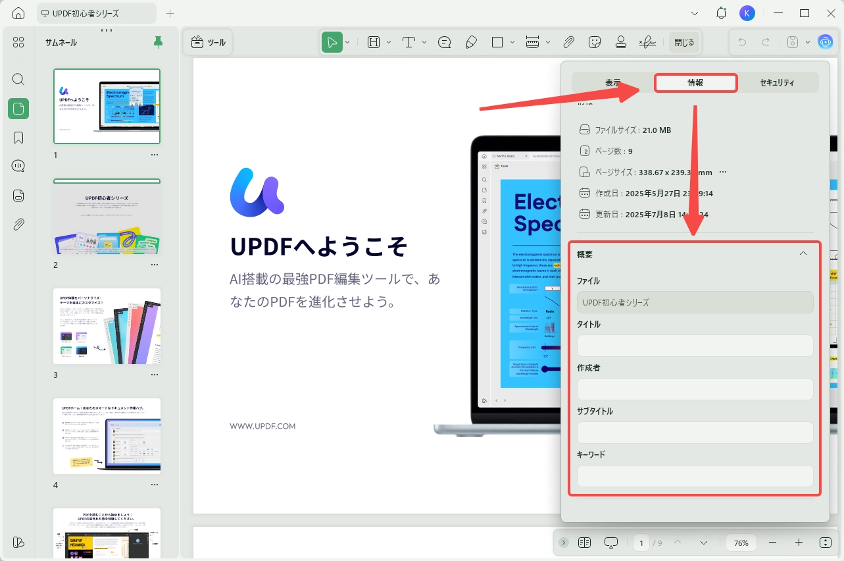The image size is (844, 561).
Task: Expand the text tool dropdown arrow
Action: [424, 42]
